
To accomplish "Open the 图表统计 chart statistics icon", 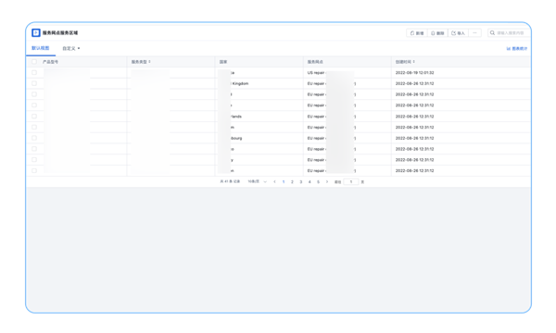I will coord(509,48).
